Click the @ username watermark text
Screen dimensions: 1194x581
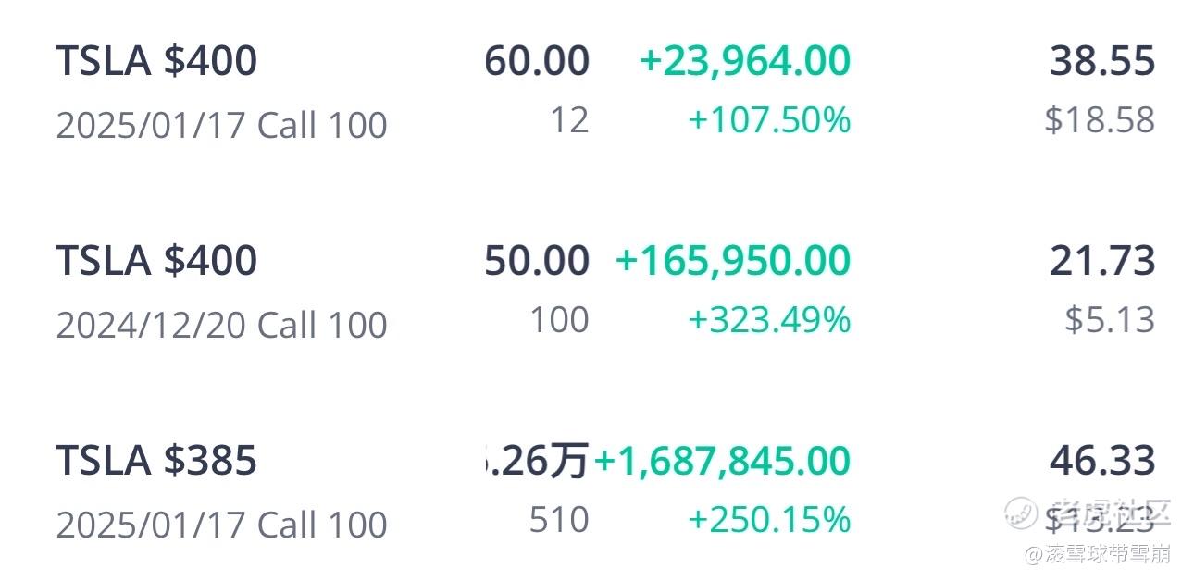click(1097, 554)
